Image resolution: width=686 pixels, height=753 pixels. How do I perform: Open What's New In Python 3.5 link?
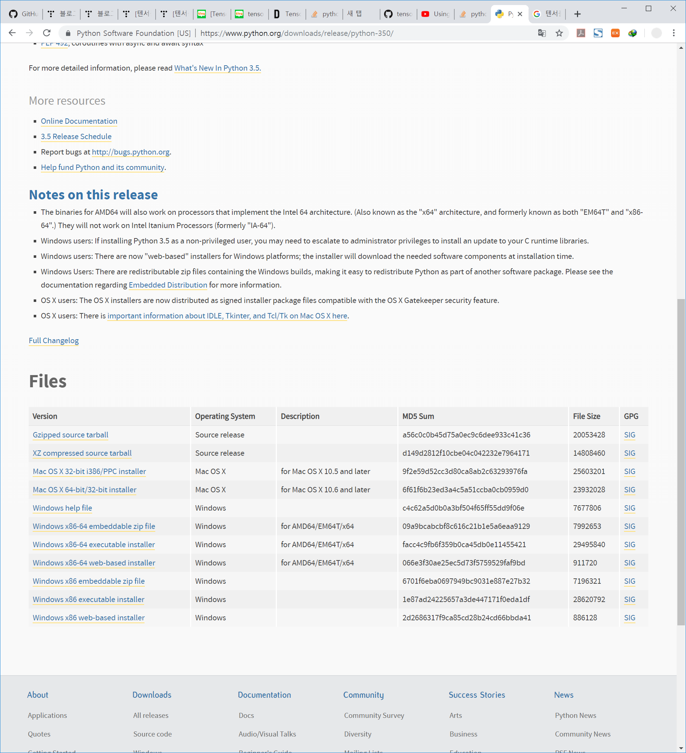tap(217, 68)
